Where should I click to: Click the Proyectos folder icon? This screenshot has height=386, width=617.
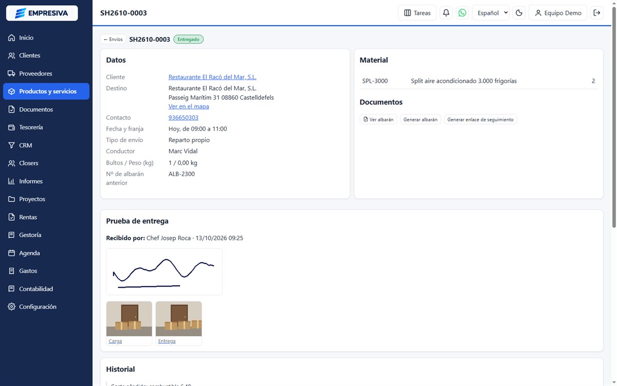11,199
